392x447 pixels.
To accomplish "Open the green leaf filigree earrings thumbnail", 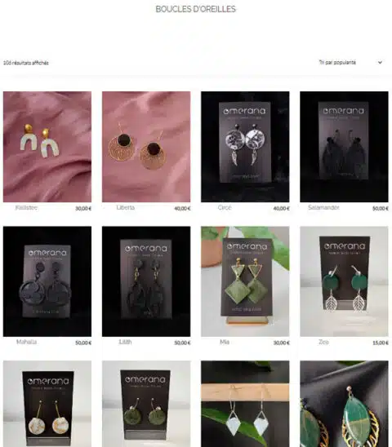I will [x=344, y=404].
